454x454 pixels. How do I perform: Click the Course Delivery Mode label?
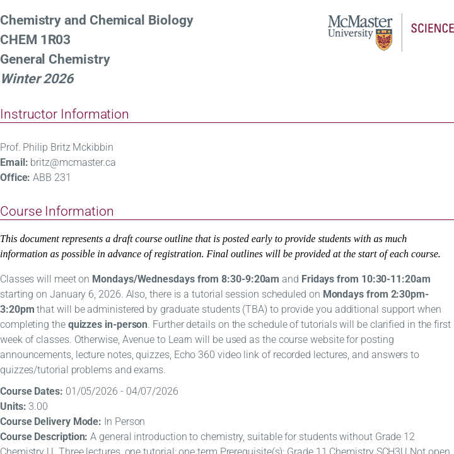click(50, 422)
